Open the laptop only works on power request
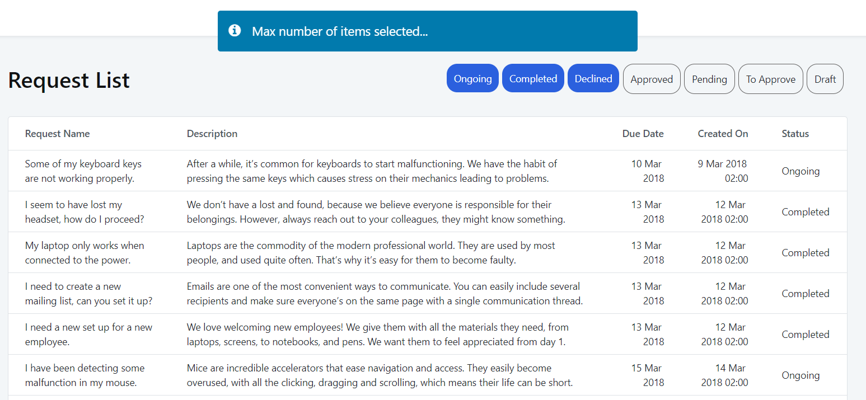Screen dimensions: 866x400 [85, 253]
